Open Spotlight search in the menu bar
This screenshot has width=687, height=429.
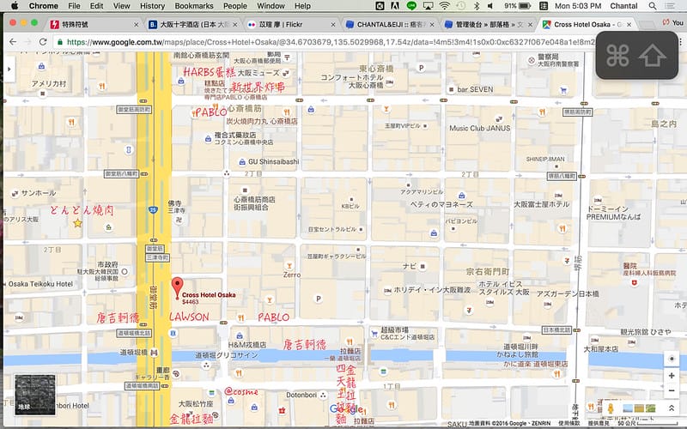point(653,6)
